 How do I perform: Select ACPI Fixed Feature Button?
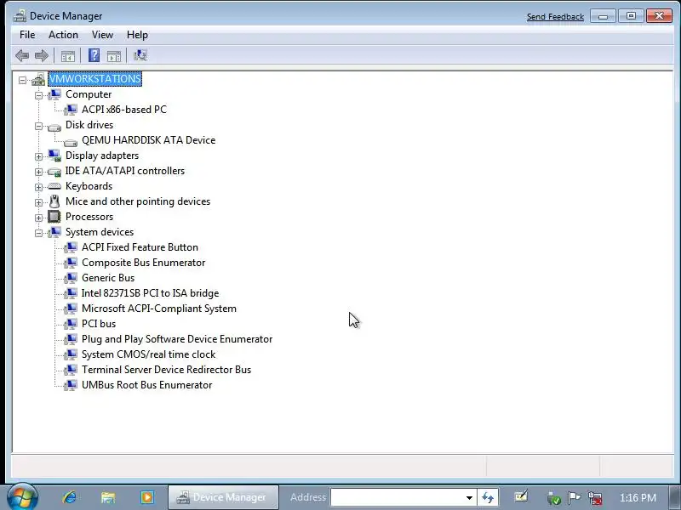pyautogui.click(x=140, y=247)
